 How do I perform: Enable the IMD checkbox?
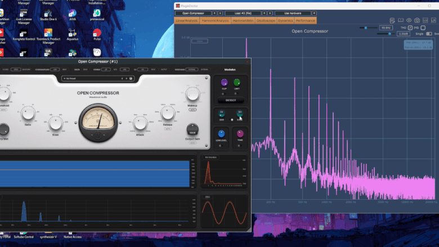(x=424, y=28)
